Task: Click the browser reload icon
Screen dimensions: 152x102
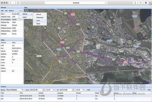Action: (106, 3)
